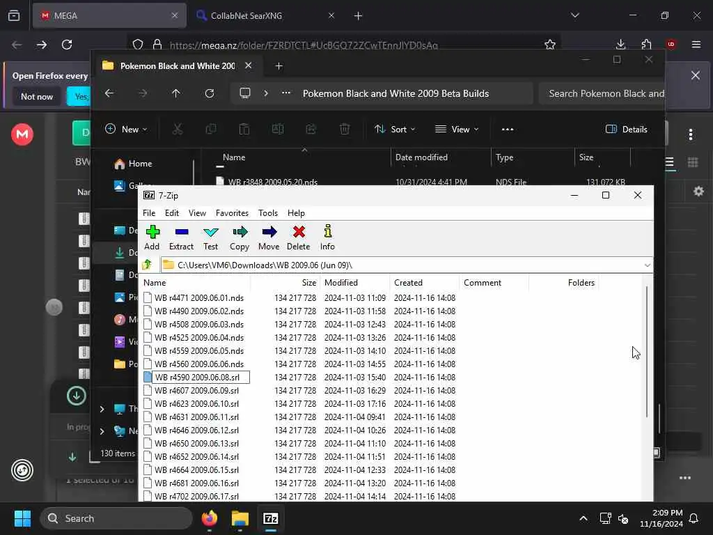This screenshot has height=535, width=713.
Task: Show hidden system tray icons
Action: tap(583, 518)
